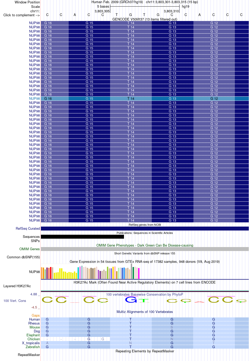This screenshot has height=361, width=249.
Task: Click the NUP98 label beside the GTEx bar chart
Action: tap(34, 272)
